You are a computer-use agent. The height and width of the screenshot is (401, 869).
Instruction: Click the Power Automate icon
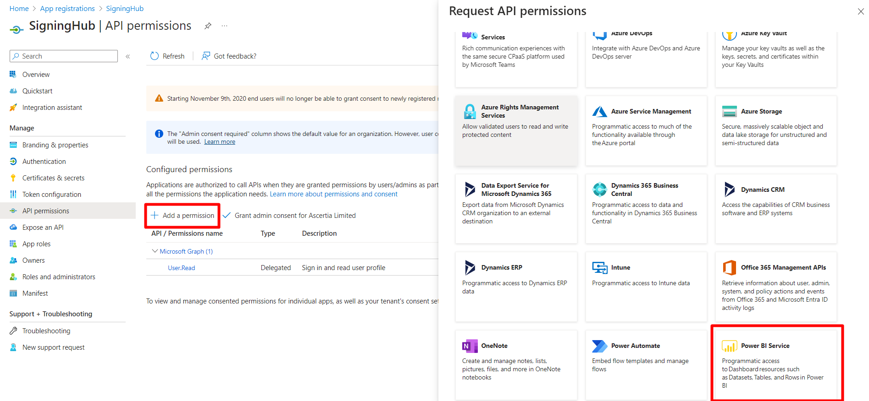coord(599,346)
